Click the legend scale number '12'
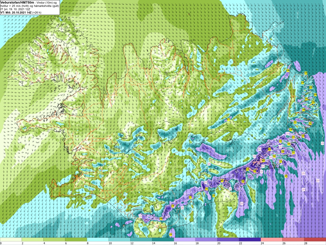Screen dimensions: 326x245 pos(132,243)
